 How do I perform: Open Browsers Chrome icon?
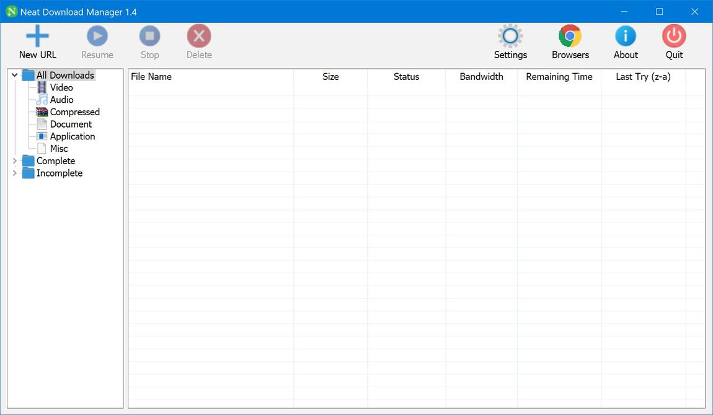pyautogui.click(x=570, y=36)
